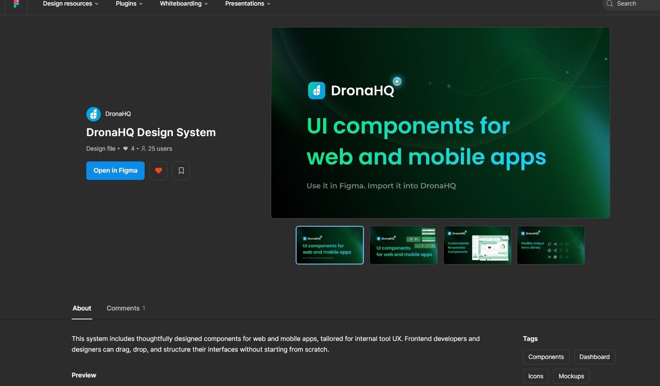Click the Mockups tag

(x=571, y=376)
